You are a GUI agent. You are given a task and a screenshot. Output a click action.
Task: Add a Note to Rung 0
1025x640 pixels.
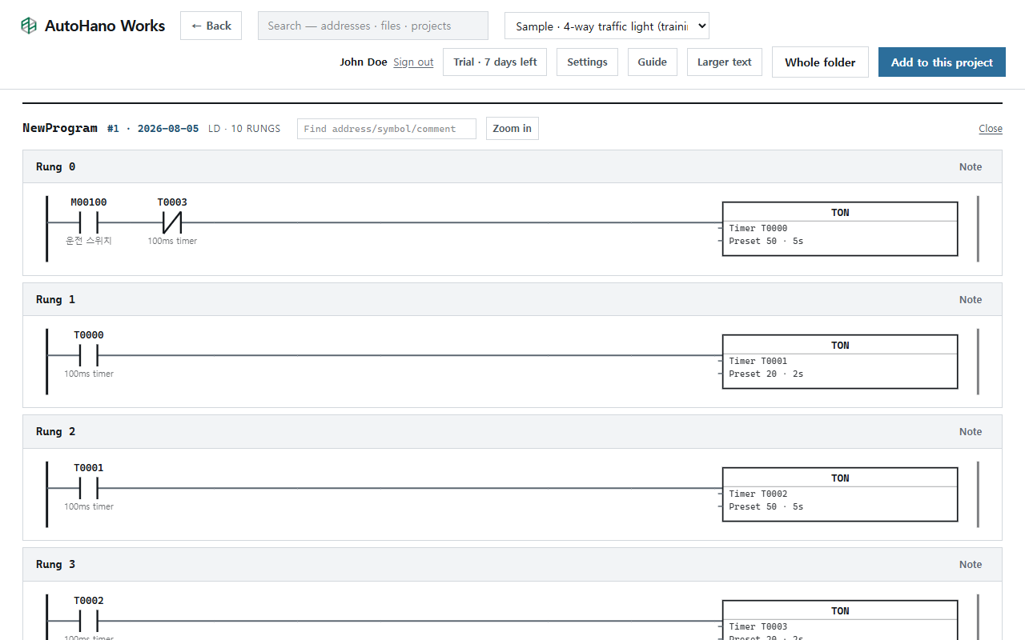pyautogui.click(x=971, y=166)
